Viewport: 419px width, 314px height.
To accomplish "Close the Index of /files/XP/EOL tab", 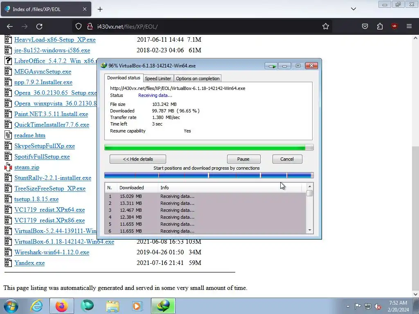I will click(84, 9).
